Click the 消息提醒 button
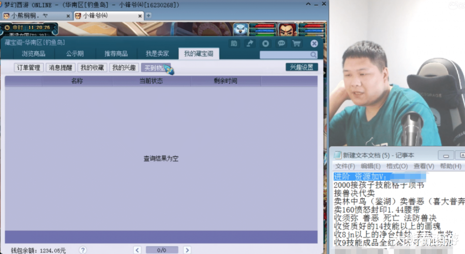Viewport: 465px width, 254px height. [x=61, y=68]
